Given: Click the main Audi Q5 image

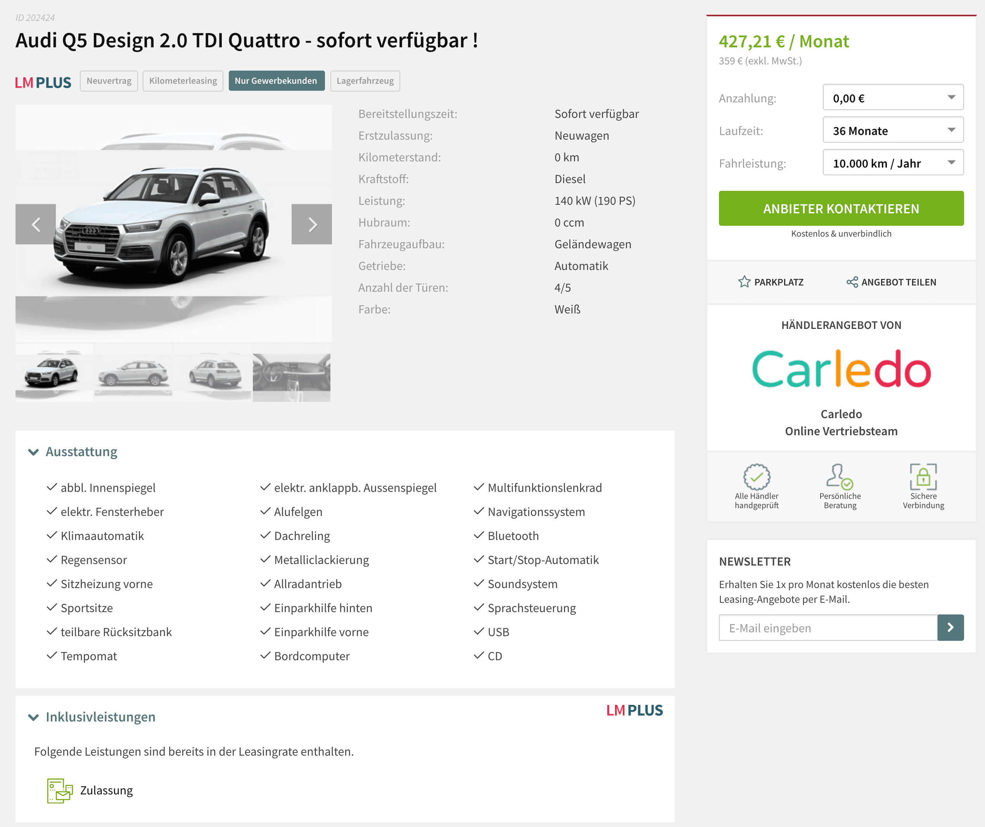Looking at the screenshot, I should (174, 223).
